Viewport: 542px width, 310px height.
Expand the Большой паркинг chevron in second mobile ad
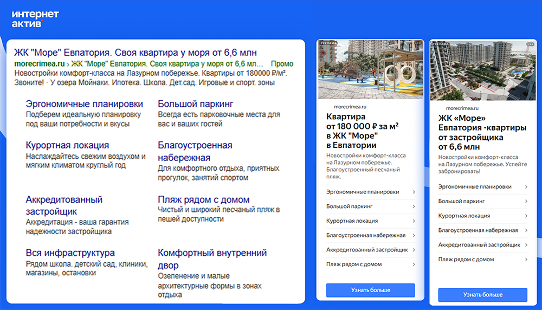pyautogui.click(x=526, y=202)
